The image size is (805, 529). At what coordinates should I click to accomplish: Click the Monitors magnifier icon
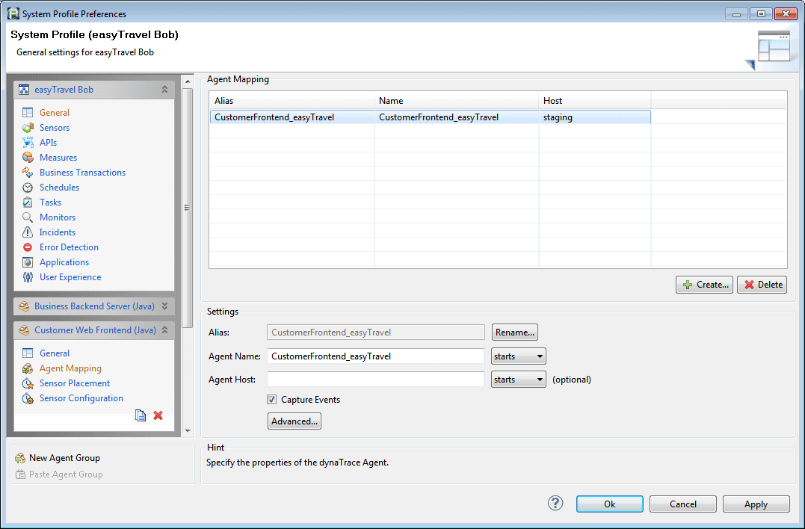[28, 217]
